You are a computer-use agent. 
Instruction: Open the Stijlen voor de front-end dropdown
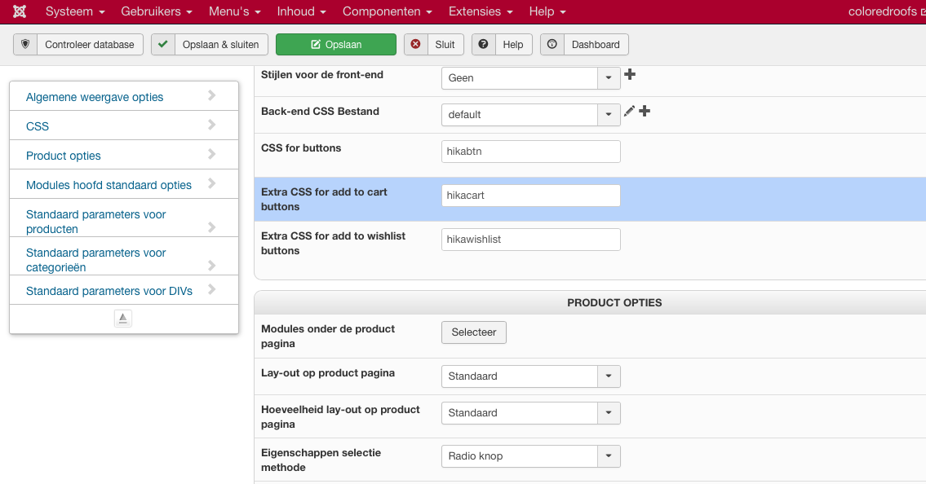[530, 78]
